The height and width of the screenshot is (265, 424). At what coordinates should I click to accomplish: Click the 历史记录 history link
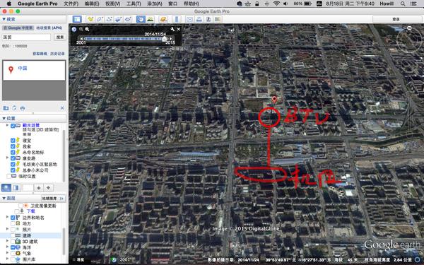pyautogui.click(x=57, y=54)
